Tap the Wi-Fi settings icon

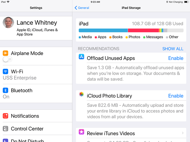pos(5,71)
